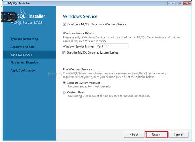Select Windows Service step in sidebar
The height and width of the screenshot is (142, 195).
coord(29,55)
